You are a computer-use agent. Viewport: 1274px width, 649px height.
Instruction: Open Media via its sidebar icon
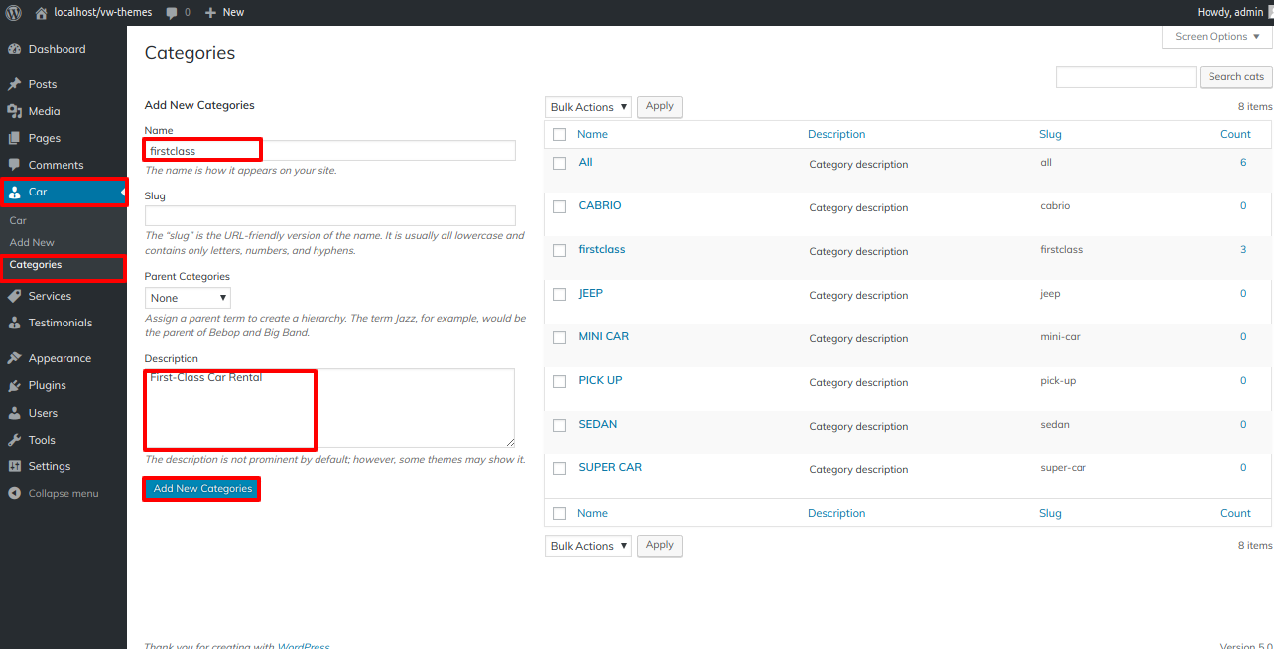[x=14, y=111]
